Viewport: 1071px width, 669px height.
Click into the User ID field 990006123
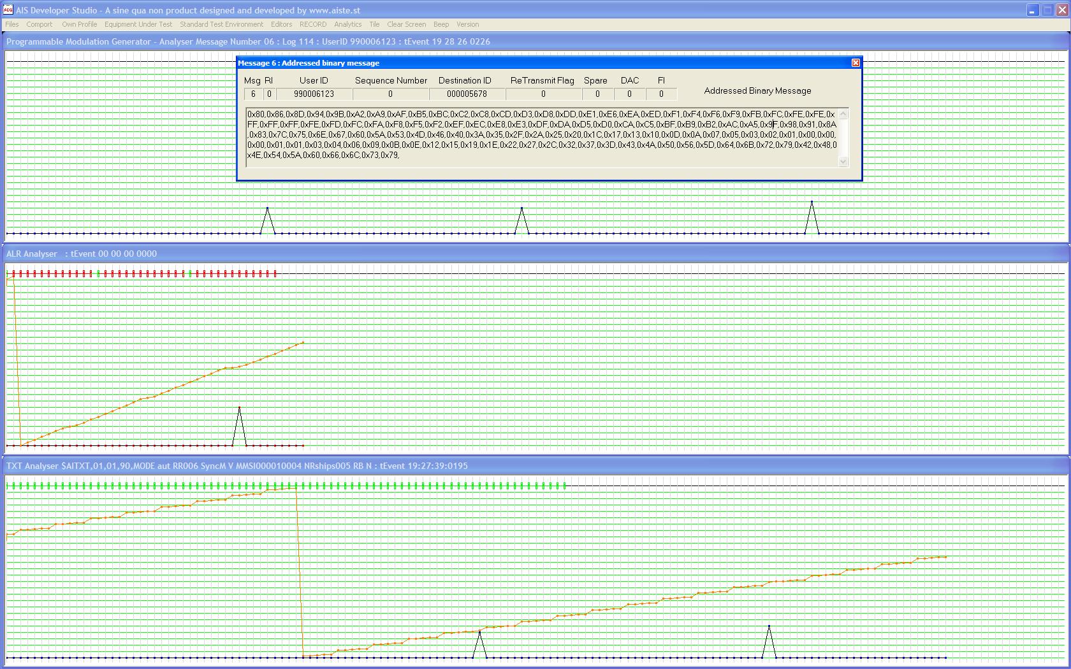[314, 94]
